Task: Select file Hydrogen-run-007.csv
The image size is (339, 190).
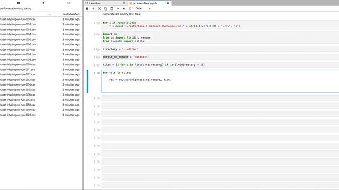Action: pyautogui.click(x=17, y=50)
